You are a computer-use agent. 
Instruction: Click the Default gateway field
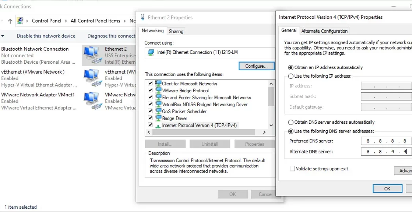[386, 107]
